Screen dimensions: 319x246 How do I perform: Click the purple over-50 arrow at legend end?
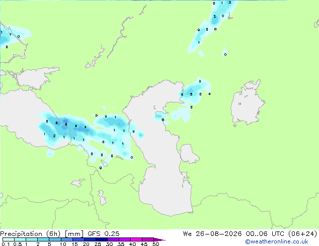tap(159, 239)
